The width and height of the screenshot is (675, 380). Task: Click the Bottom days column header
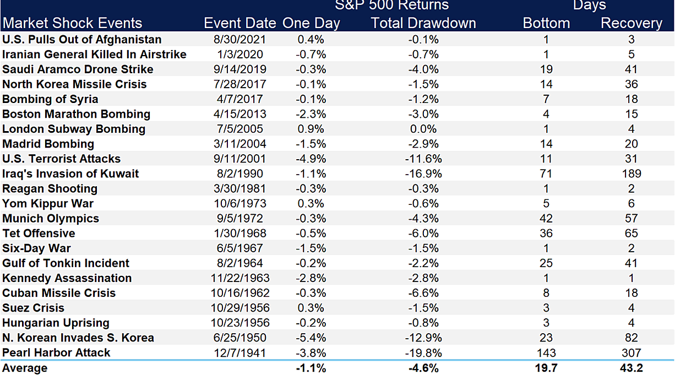pyautogui.click(x=546, y=23)
